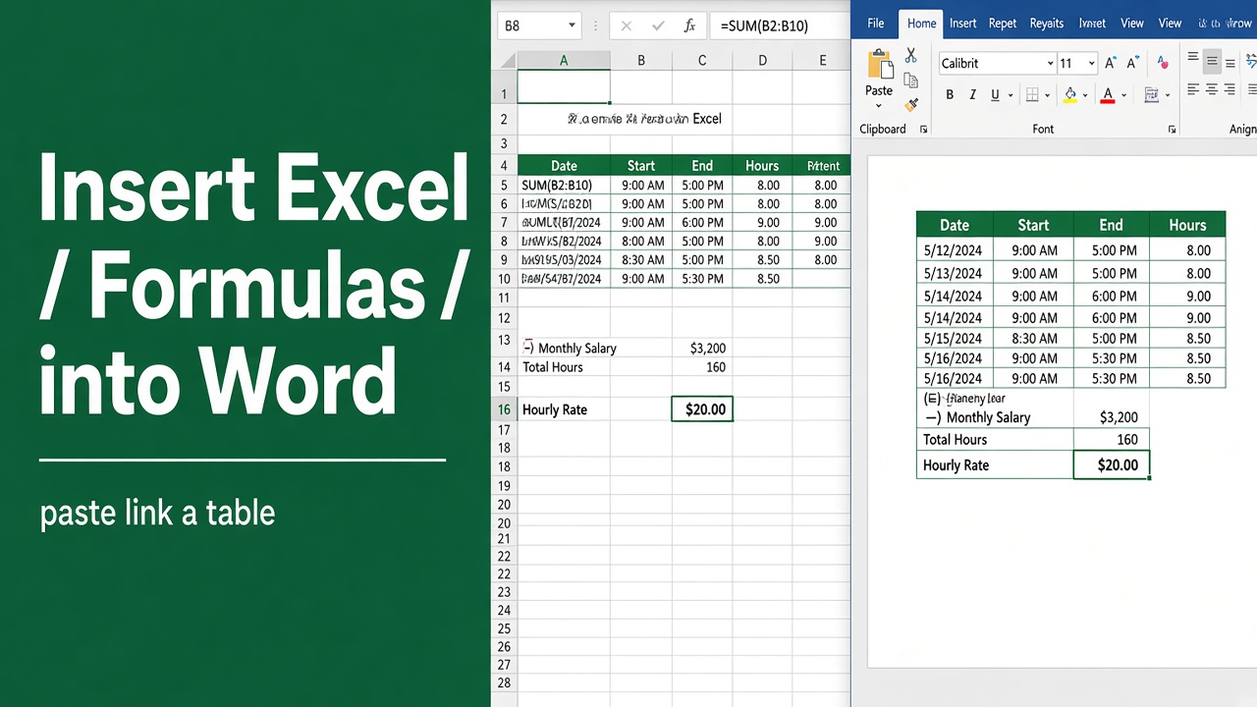The image size is (1257, 707).
Task: Click the formula bar options dots
Action: point(595,26)
